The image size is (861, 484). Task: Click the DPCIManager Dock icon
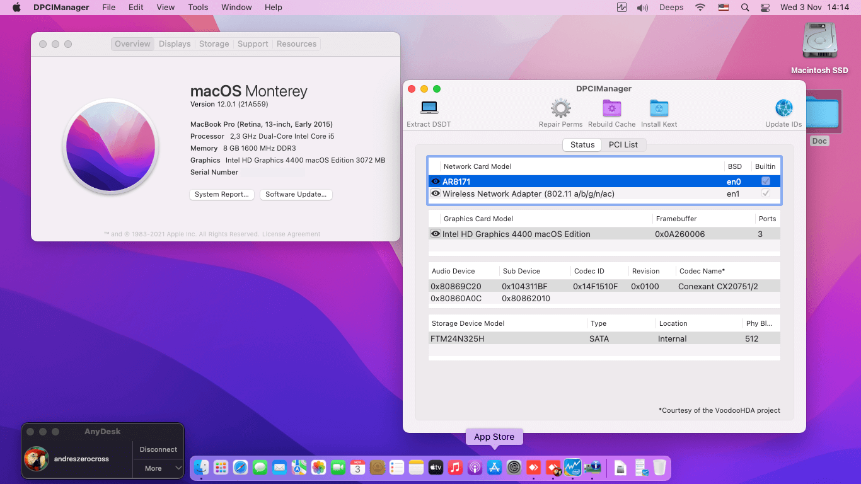(x=592, y=467)
